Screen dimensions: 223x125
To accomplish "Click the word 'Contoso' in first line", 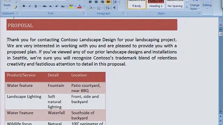I will pyautogui.click(x=69, y=40).
